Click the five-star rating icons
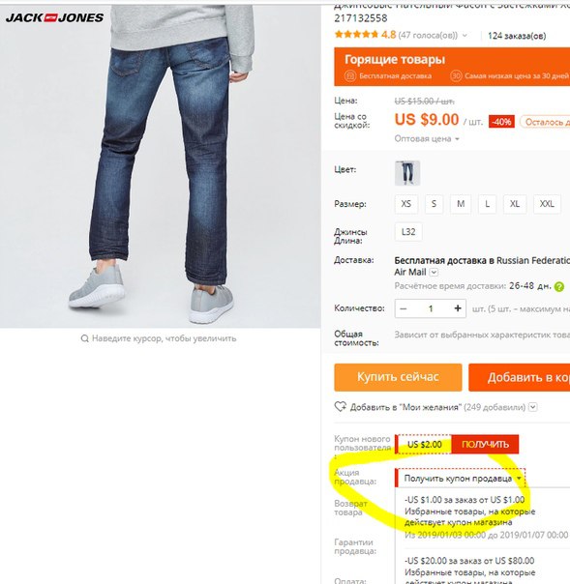 (356, 35)
